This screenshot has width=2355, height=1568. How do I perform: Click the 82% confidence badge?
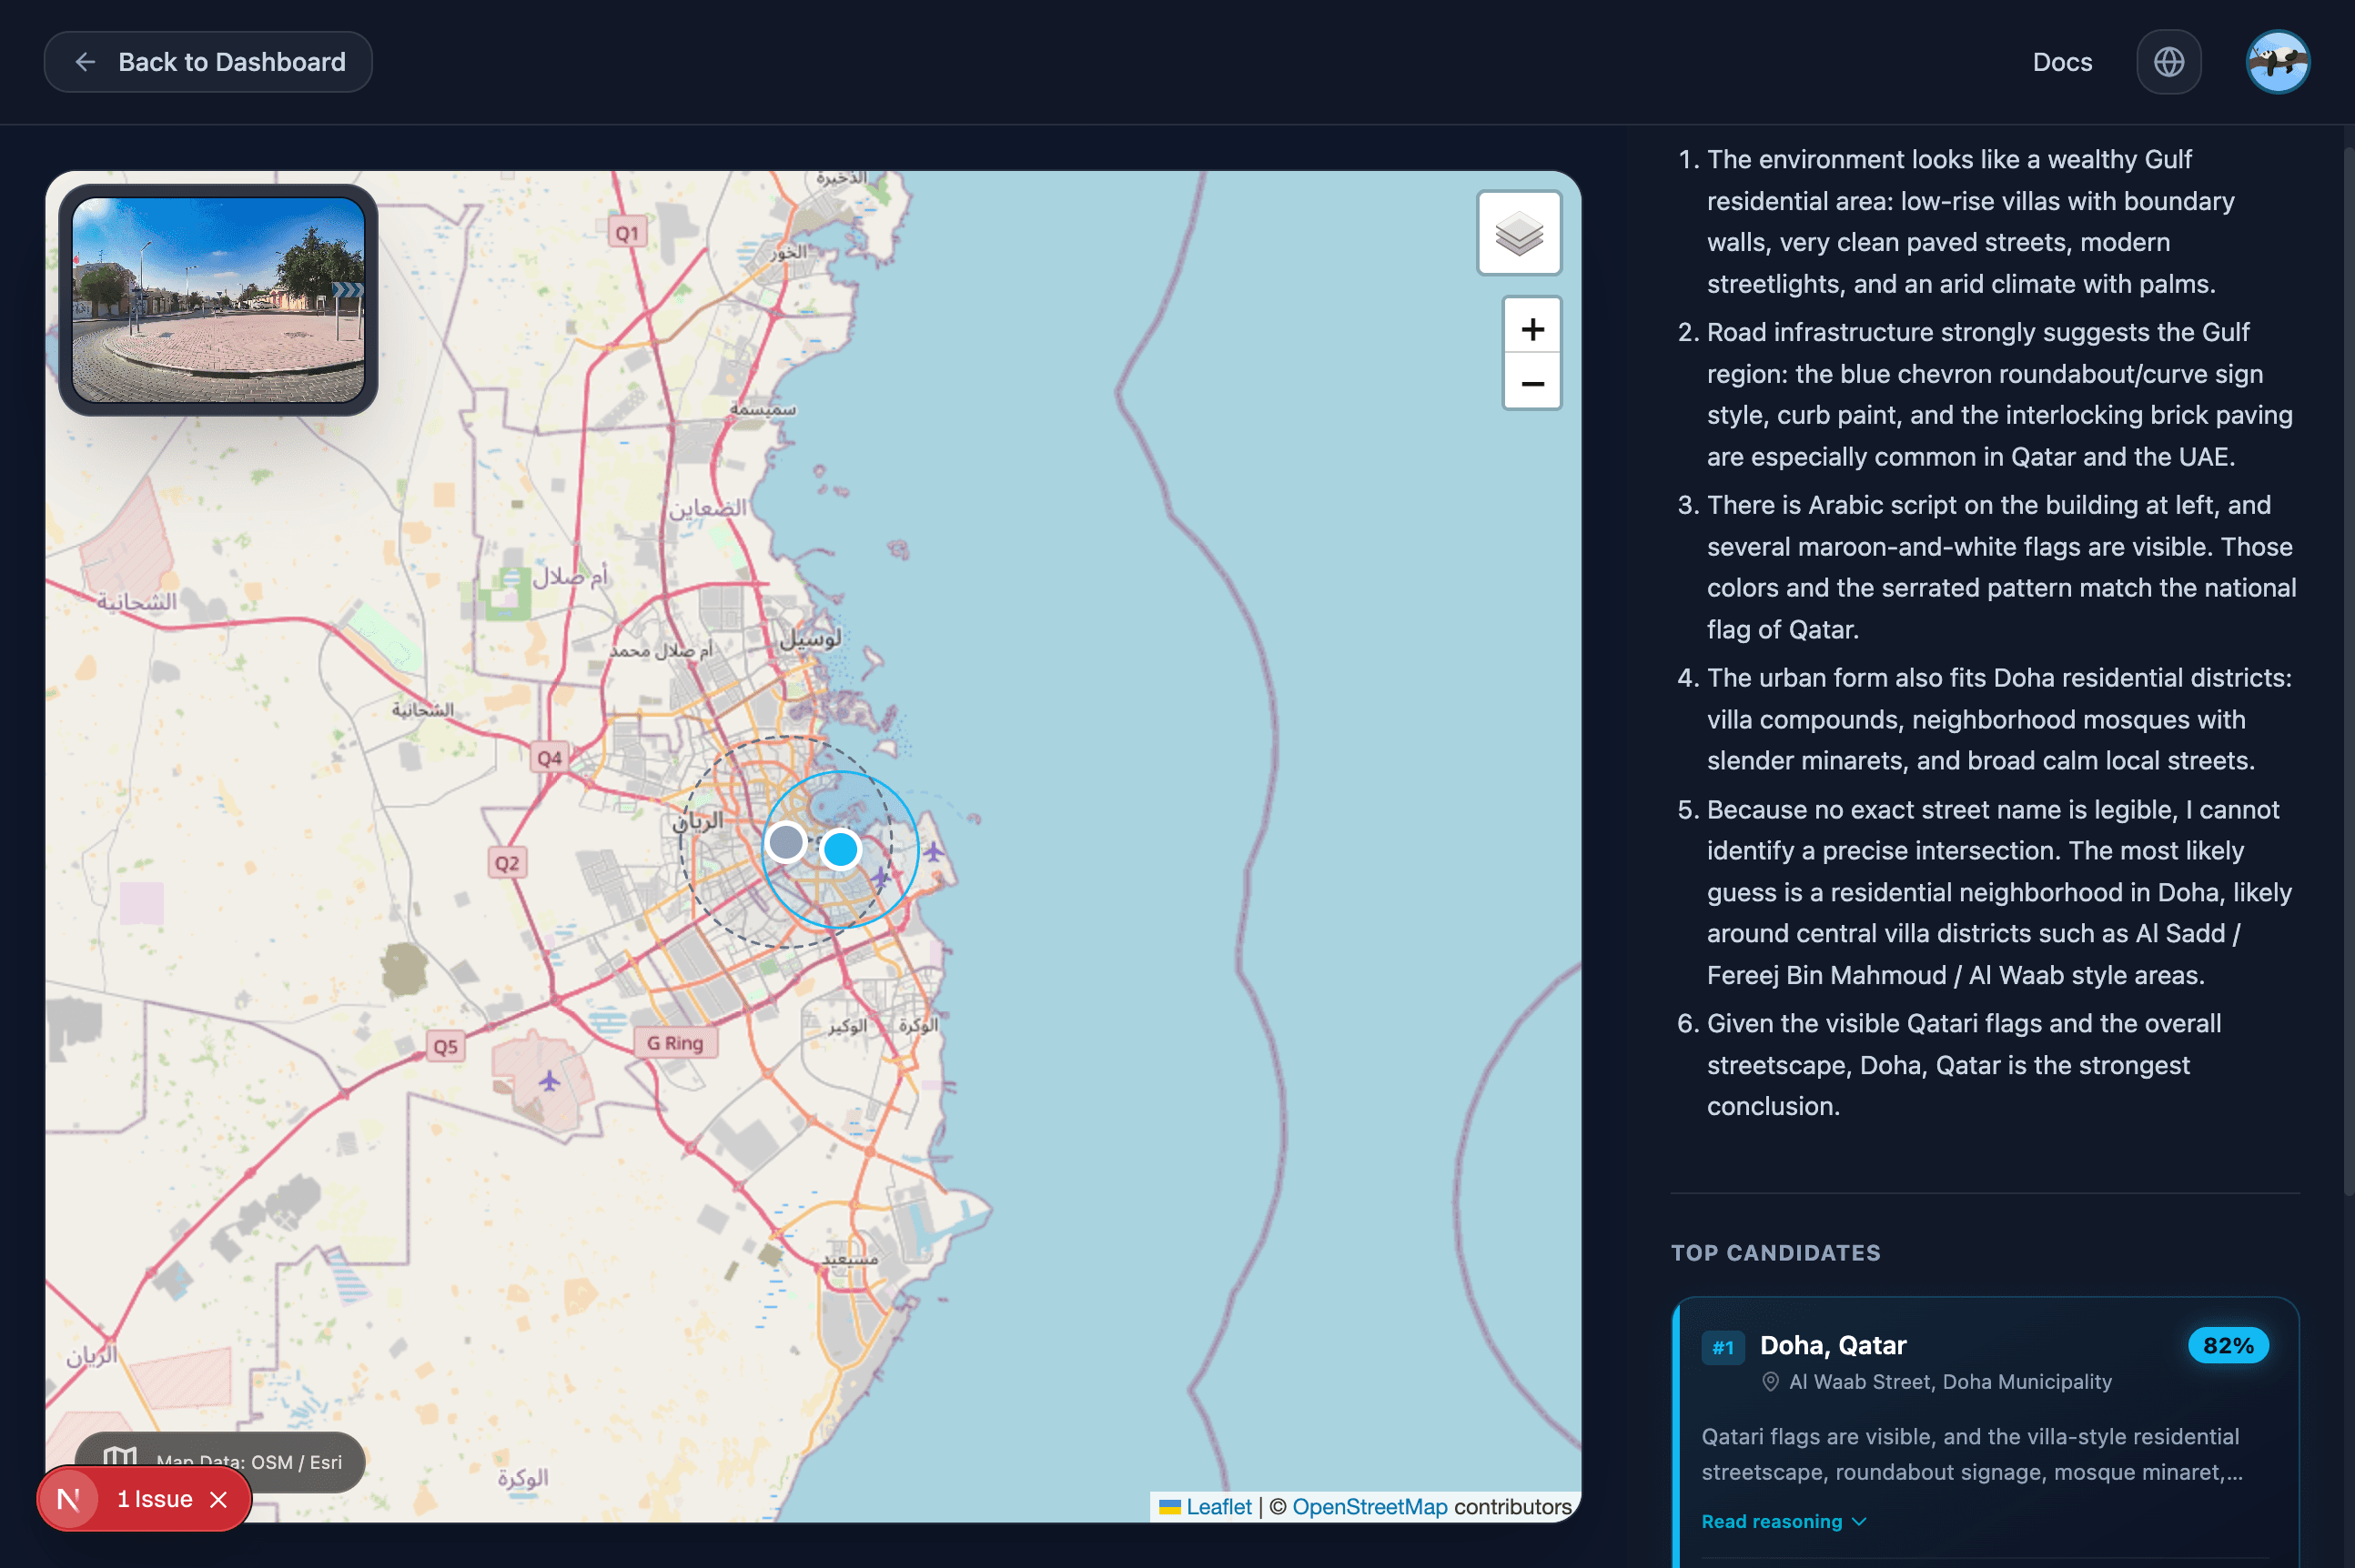(2227, 1345)
